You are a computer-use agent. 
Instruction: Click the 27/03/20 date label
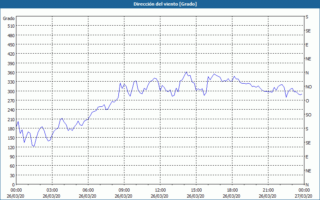[304, 196]
